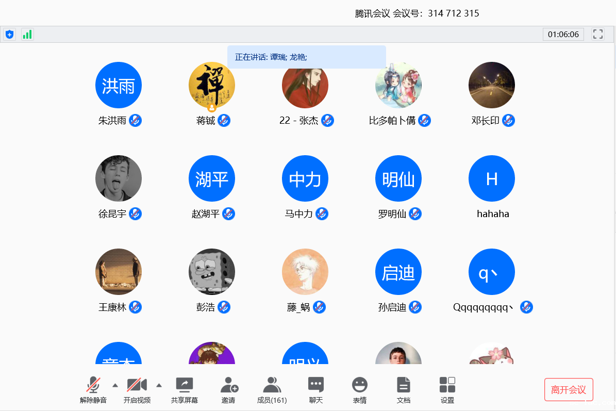Open meeting settings

[447, 390]
